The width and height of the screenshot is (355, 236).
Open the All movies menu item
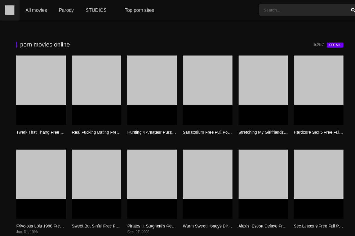[x=36, y=10]
